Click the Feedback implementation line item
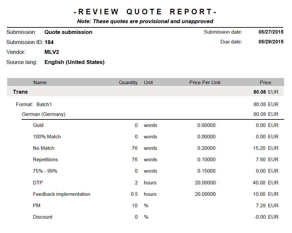The width and height of the screenshot is (292, 233). point(62,194)
